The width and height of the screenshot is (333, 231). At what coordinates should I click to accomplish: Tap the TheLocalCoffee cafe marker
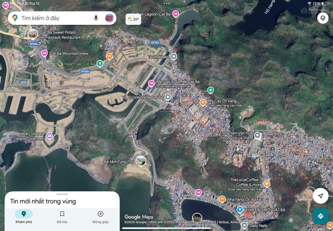click(x=267, y=184)
